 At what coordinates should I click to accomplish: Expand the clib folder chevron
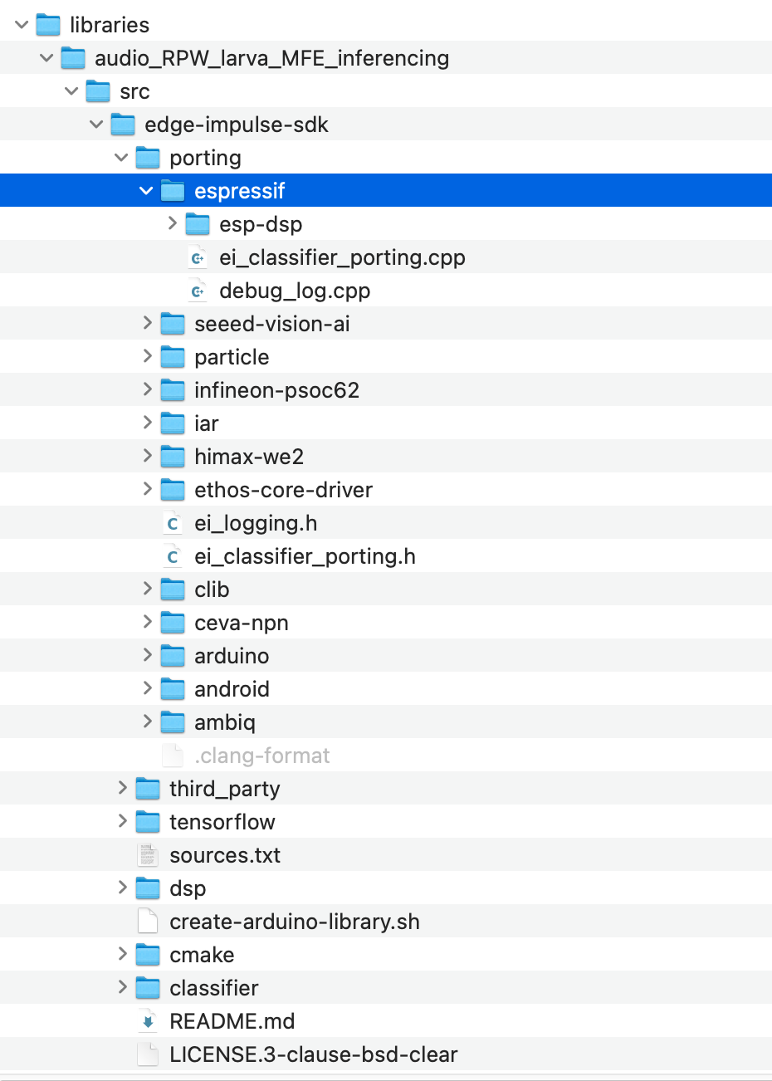[147, 589]
